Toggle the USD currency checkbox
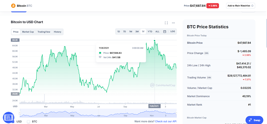 tap(13, 122)
